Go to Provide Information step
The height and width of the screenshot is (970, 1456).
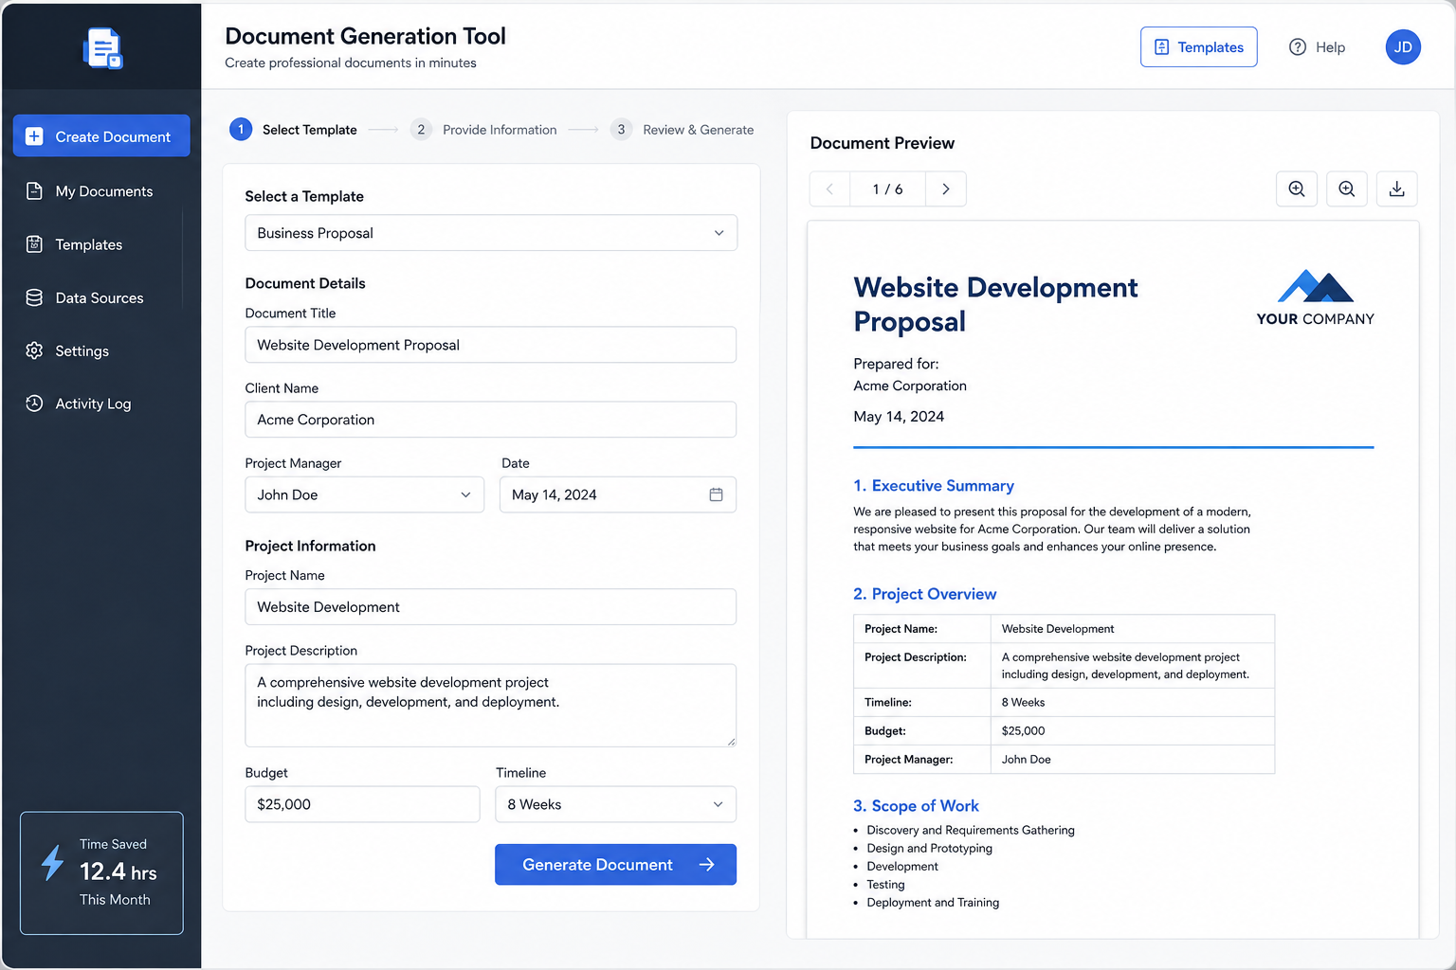483,130
